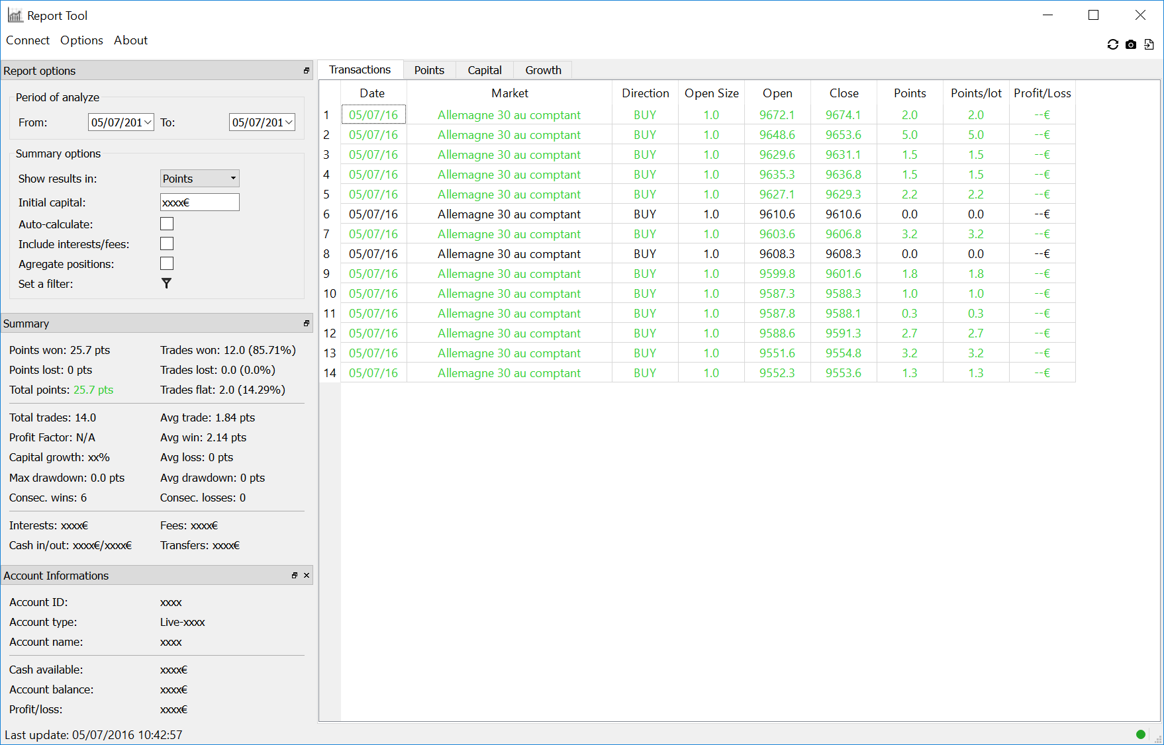Viewport: 1164px width, 745px height.
Task: Undock the Report options panel
Action: (306, 71)
